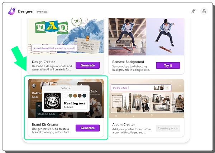Click the travel-themed thank you card prompt field

click(53, 48)
